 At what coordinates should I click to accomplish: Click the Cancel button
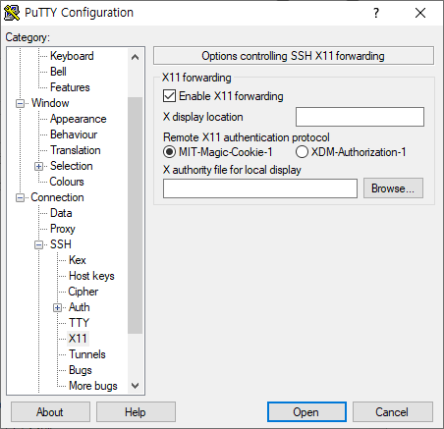(x=392, y=412)
